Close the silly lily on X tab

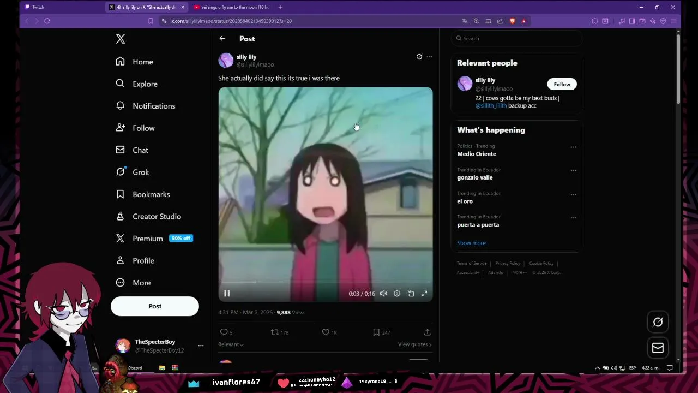[x=183, y=7]
